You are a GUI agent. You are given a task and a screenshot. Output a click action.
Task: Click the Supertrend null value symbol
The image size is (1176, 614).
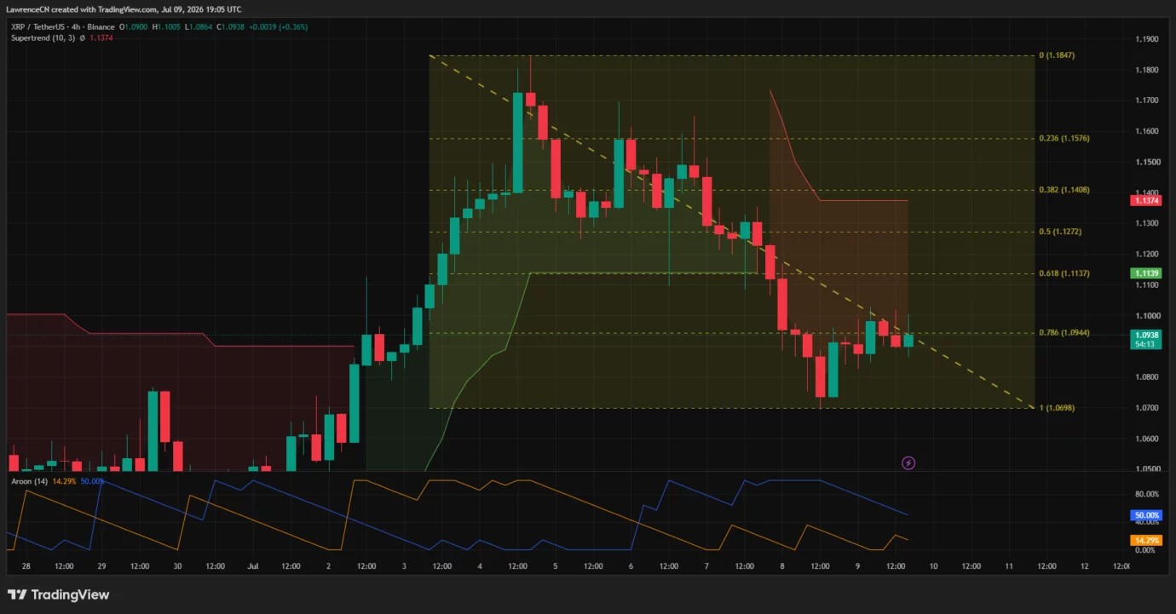tap(82, 38)
